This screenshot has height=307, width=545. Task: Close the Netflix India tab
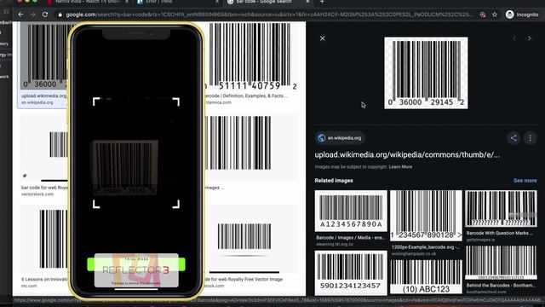127,2
